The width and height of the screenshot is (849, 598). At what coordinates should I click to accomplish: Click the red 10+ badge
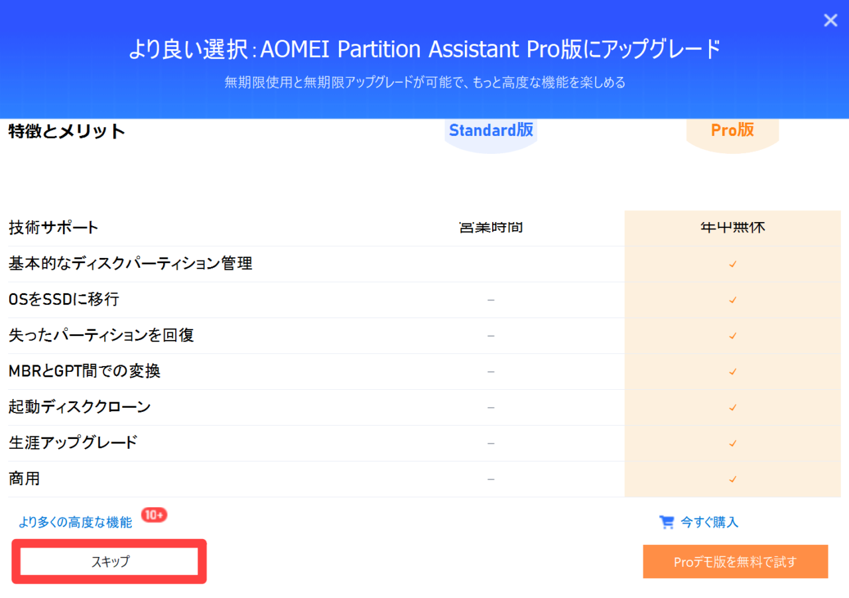pos(153,514)
